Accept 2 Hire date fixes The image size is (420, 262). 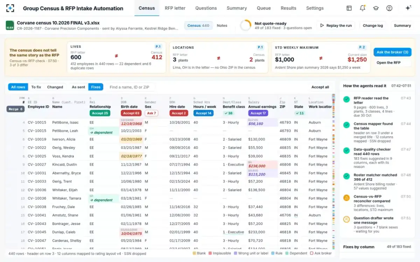(178, 113)
